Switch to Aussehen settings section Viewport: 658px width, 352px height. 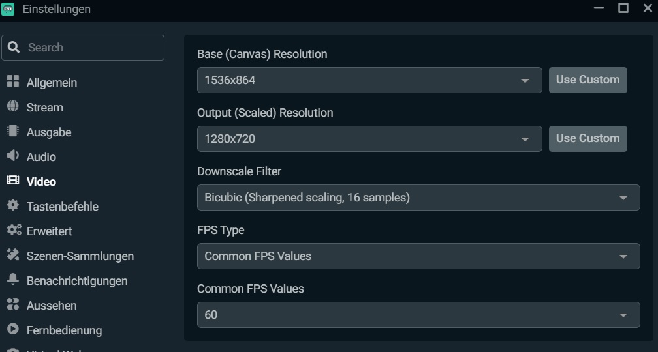coord(52,306)
